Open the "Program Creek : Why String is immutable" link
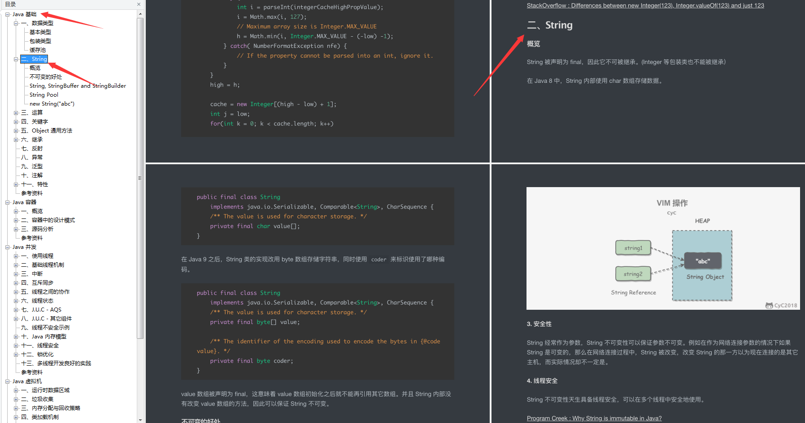This screenshot has height=423, width=805. [x=594, y=418]
